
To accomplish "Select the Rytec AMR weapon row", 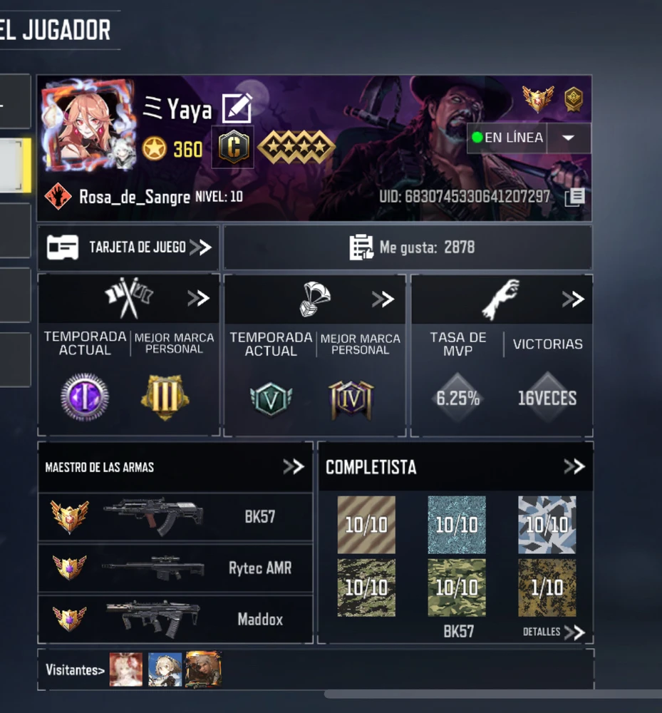I will tap(175, 568).
